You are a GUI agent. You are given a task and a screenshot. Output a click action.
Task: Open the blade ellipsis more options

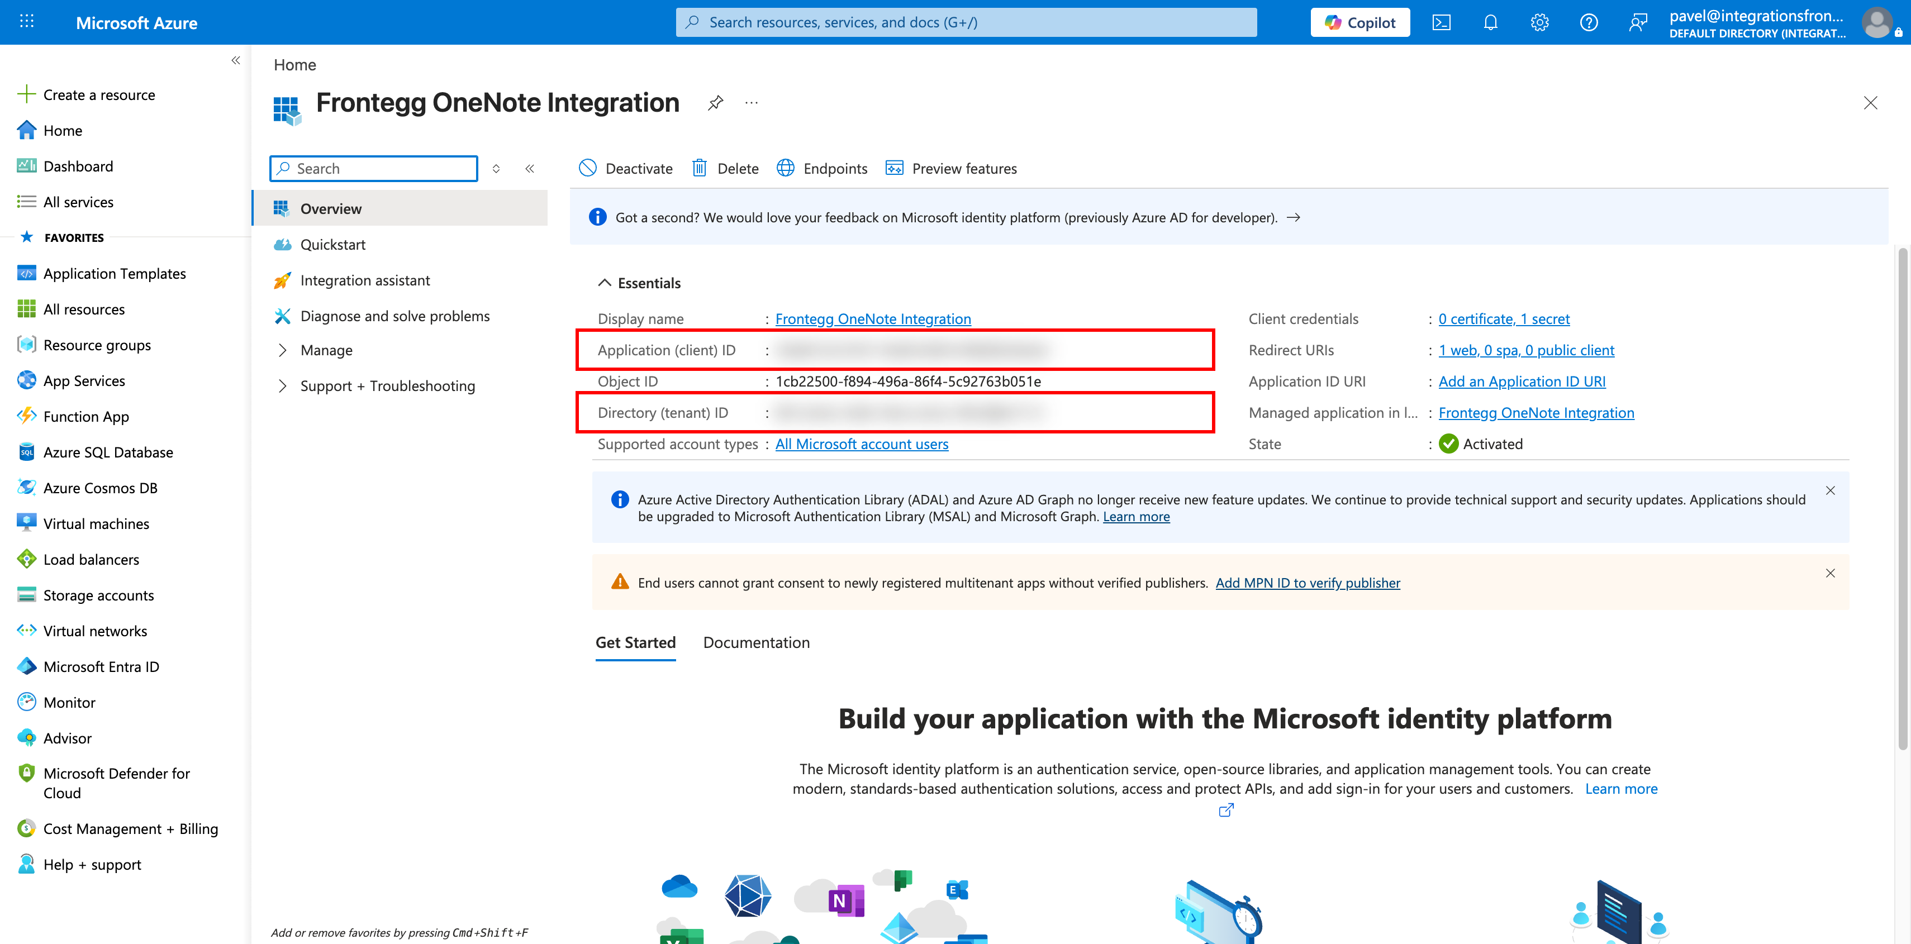click(x=751, y=102)
